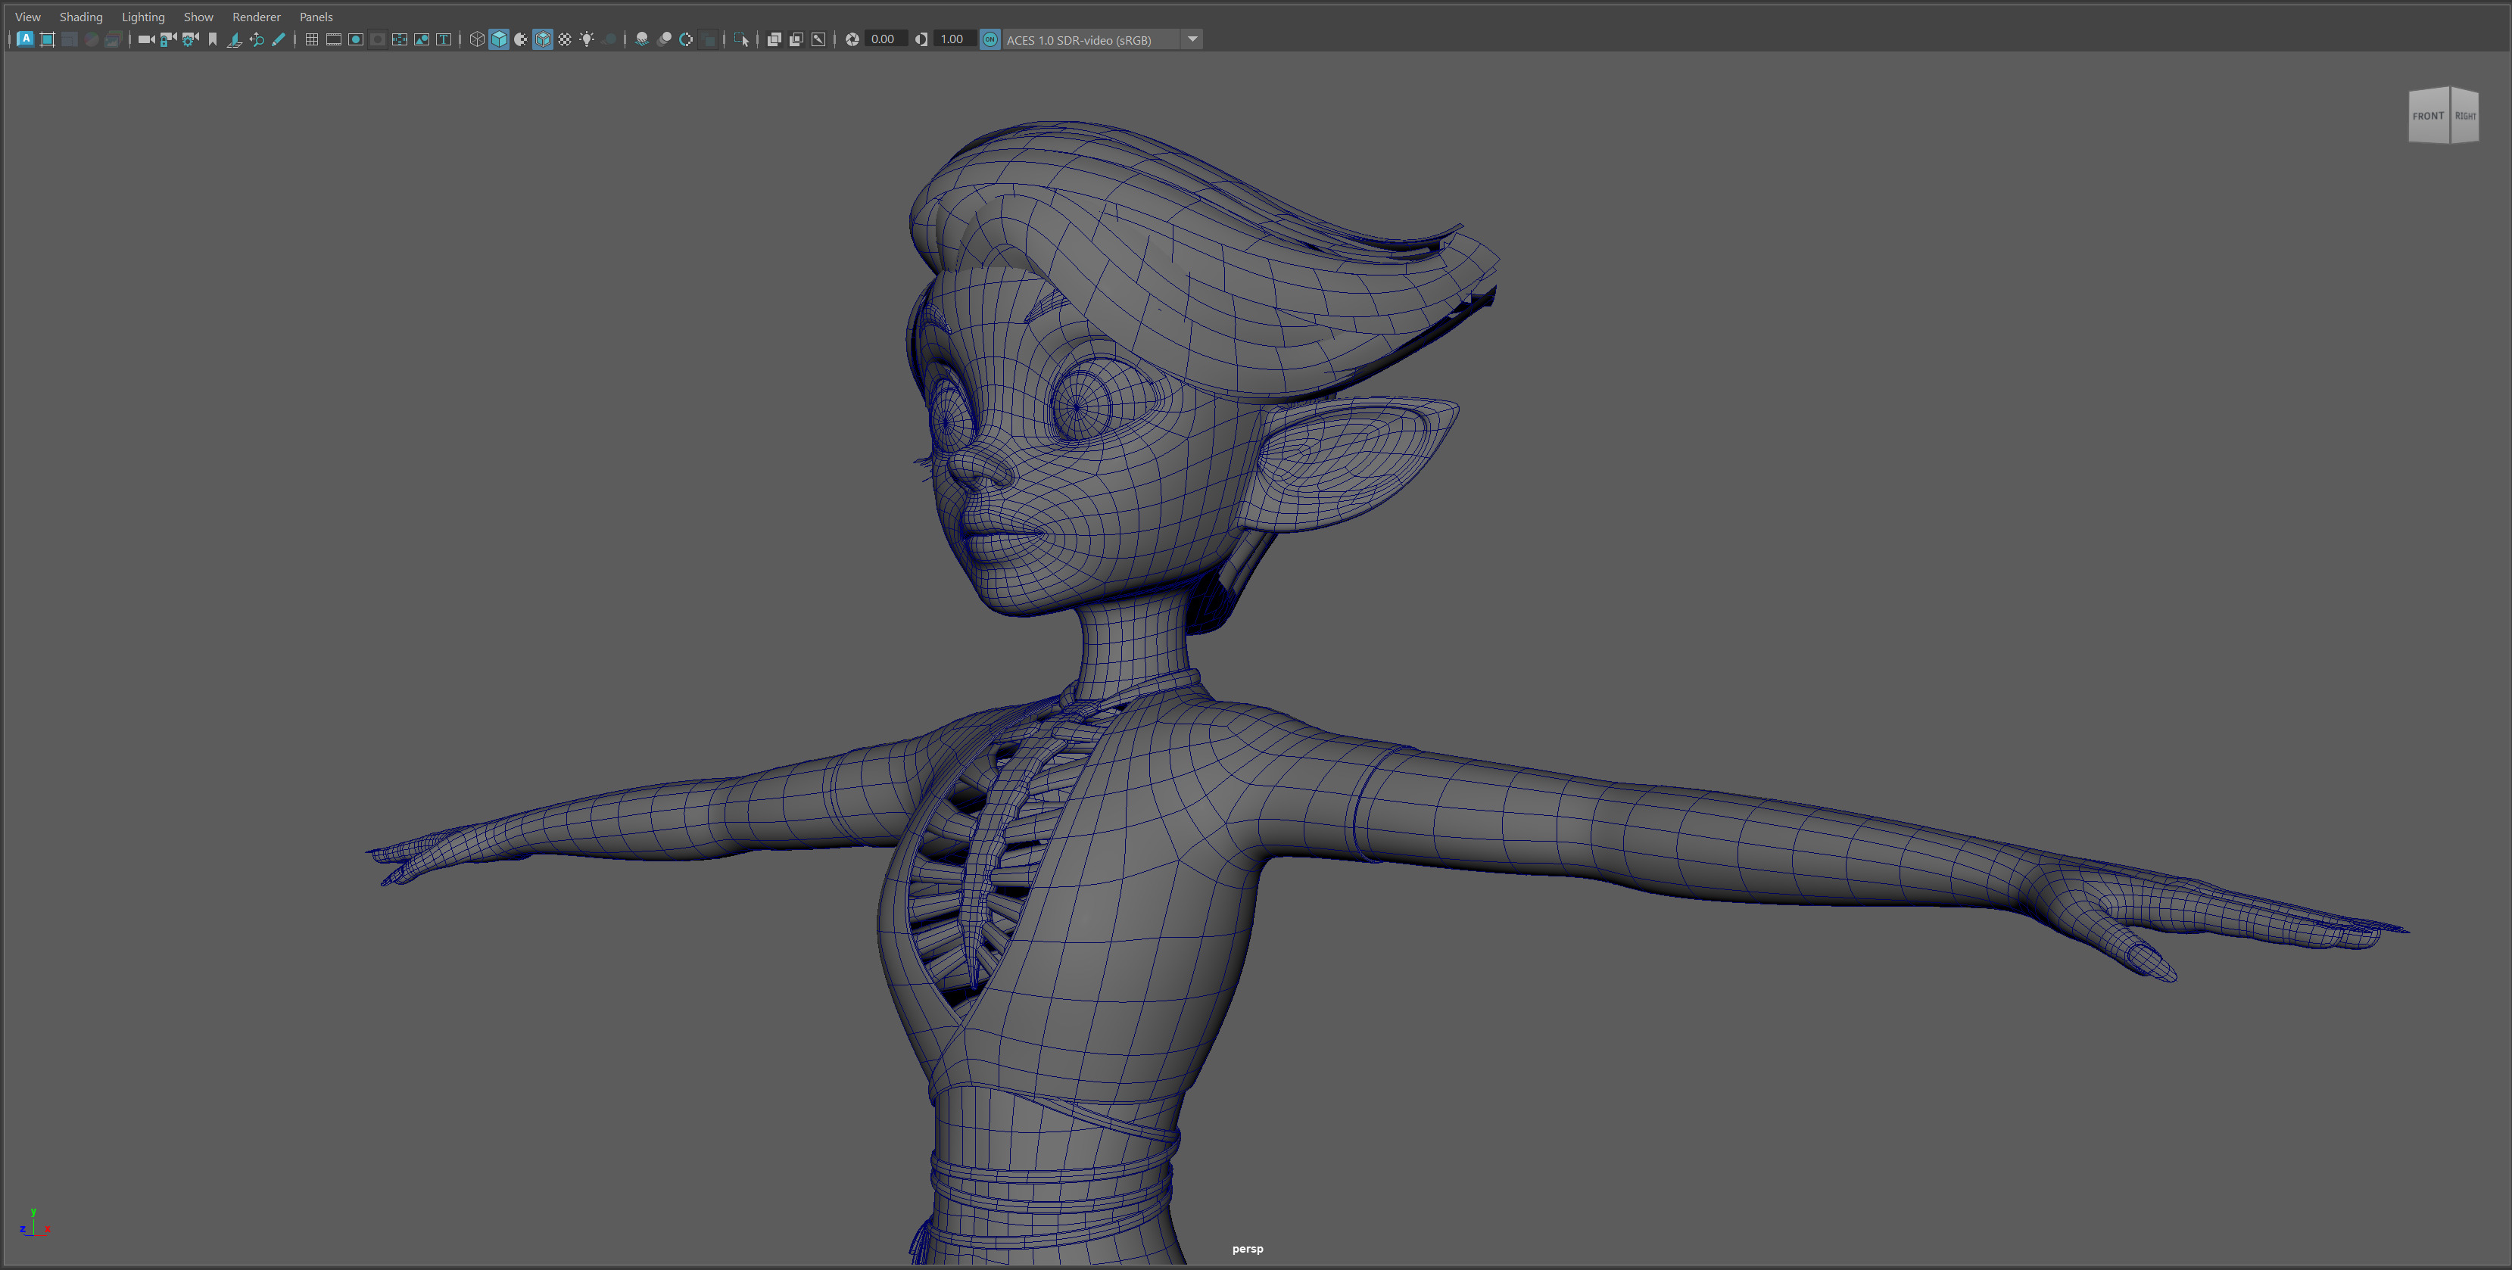
Task: Click the Multisample Anti-aliasing icon
Action: pos(687,39)
